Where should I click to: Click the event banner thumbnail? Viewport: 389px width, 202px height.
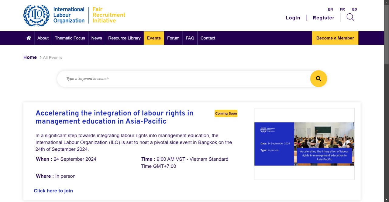point(304,144)
